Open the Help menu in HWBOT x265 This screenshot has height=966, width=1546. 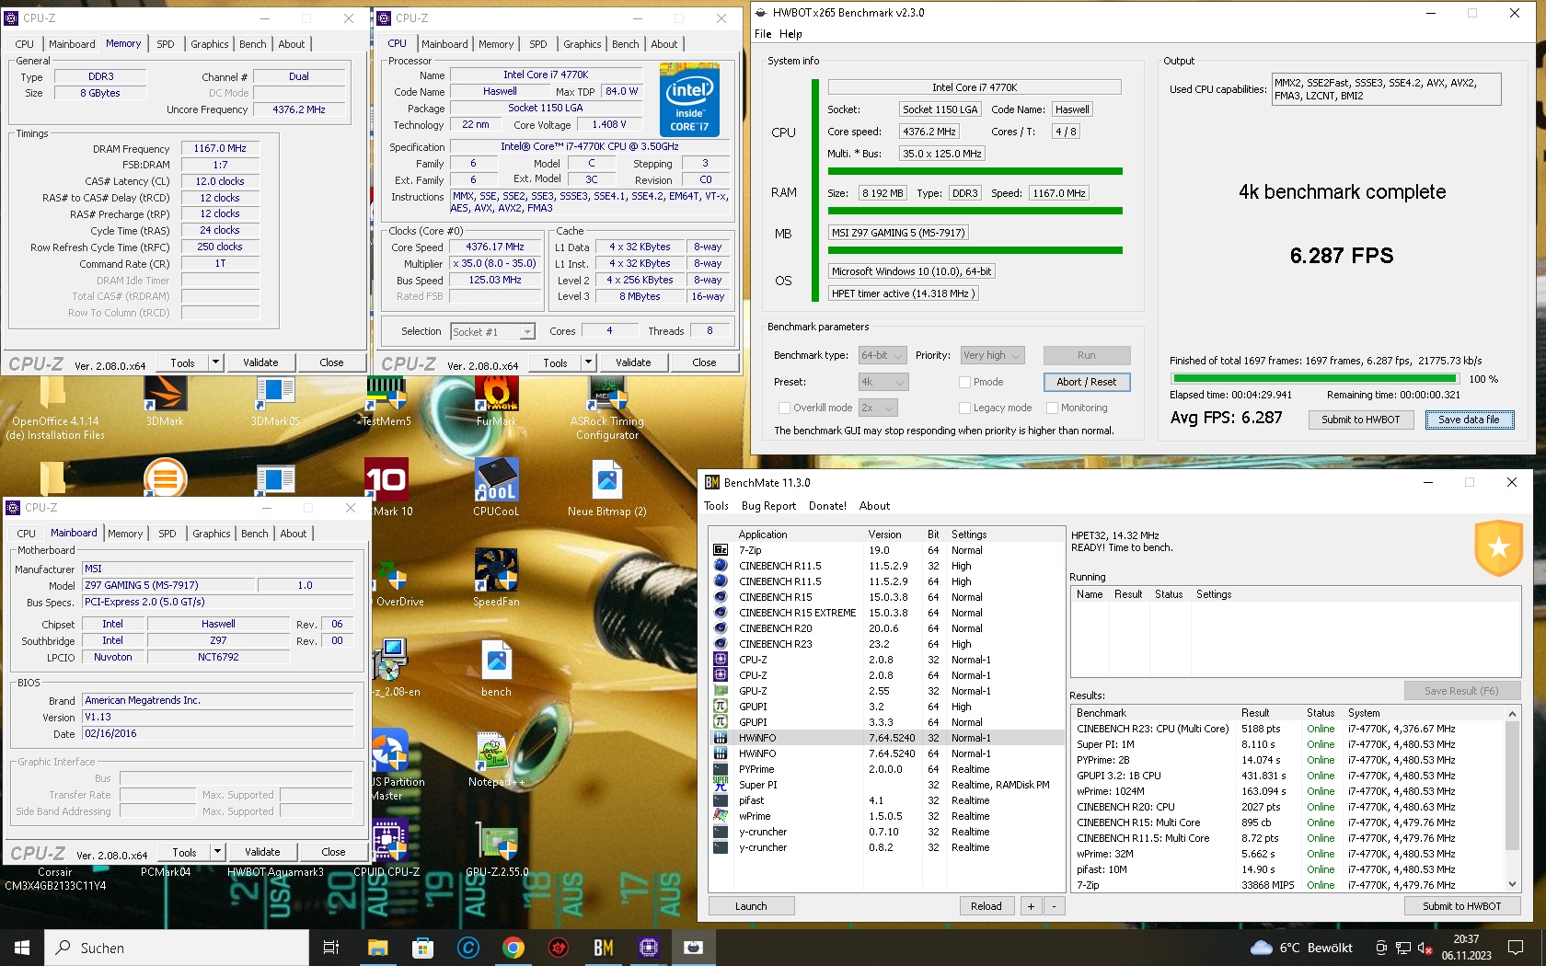790,34
